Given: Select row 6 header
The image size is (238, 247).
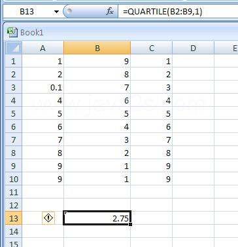Looking at the screenshot, I should click(14, 126).
